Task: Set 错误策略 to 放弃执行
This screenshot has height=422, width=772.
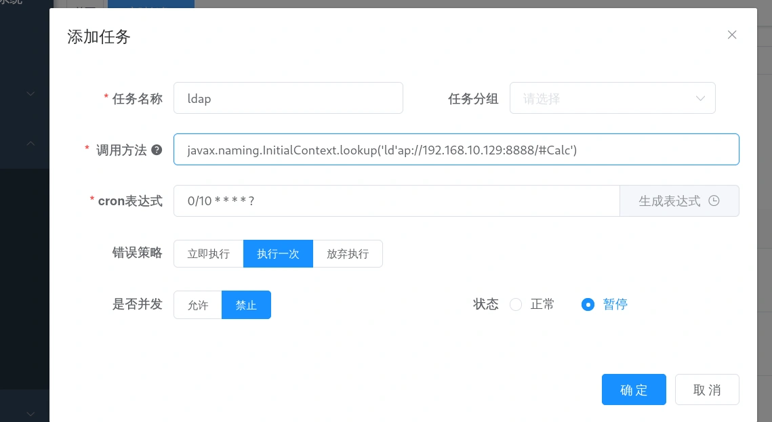Action: pos(348,254)
